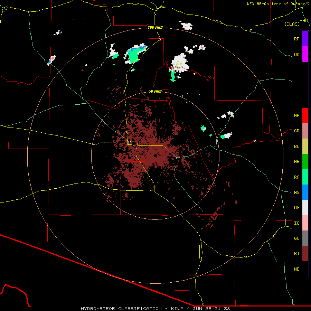Click the BI legend label
This screenshot has height=311, width=311.
296,254
